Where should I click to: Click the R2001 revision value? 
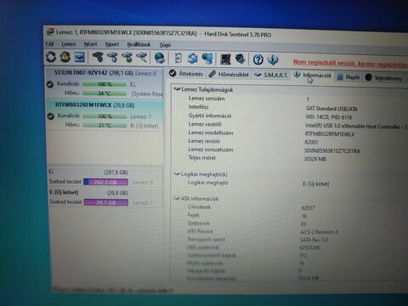[311, 142]
